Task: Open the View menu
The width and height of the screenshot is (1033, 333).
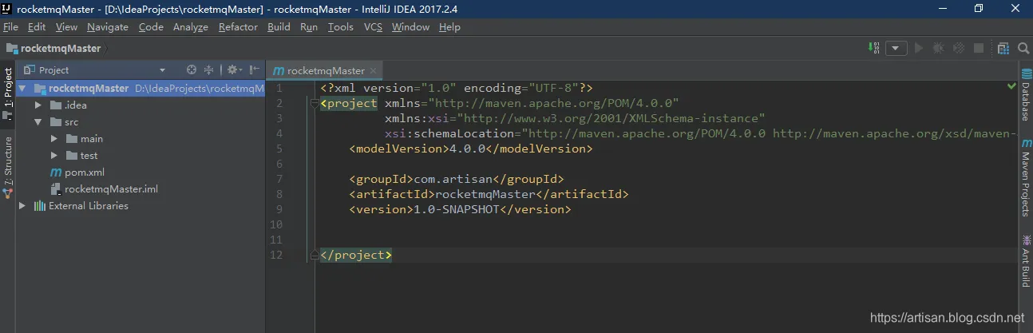Action: coord(66,27)
